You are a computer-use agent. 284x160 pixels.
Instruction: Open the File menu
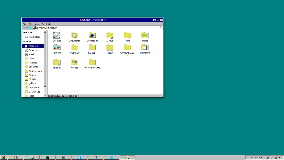click(x=25, y=24)
